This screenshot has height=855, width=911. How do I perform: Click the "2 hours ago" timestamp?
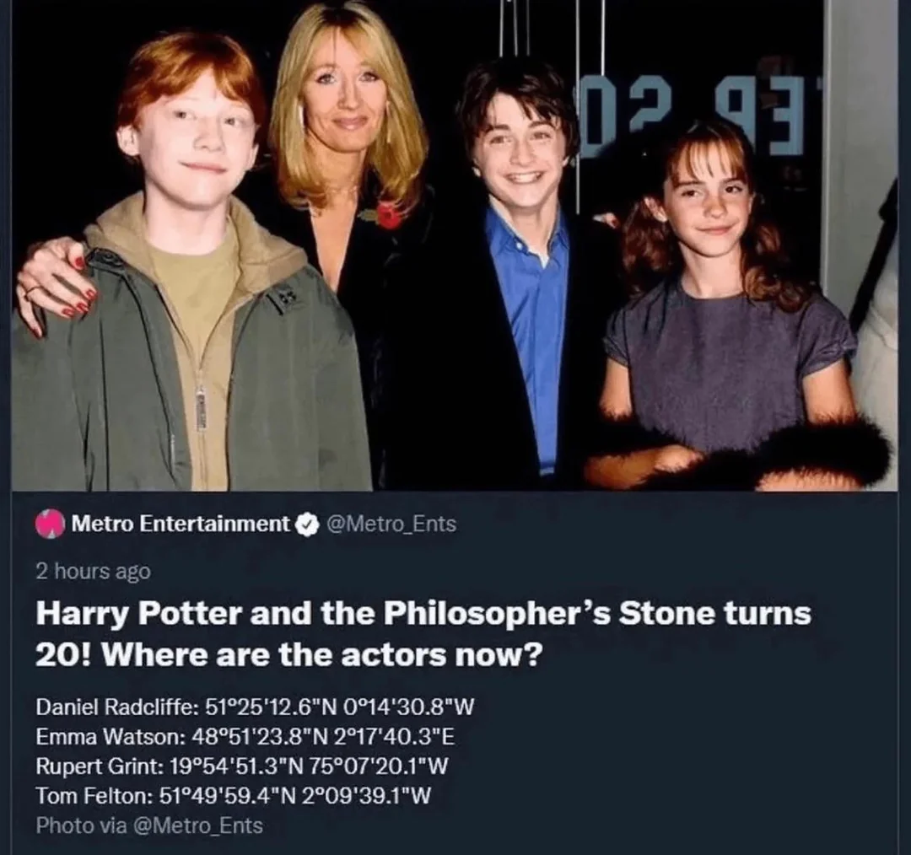pyautogui.click(x=94, y=571)
